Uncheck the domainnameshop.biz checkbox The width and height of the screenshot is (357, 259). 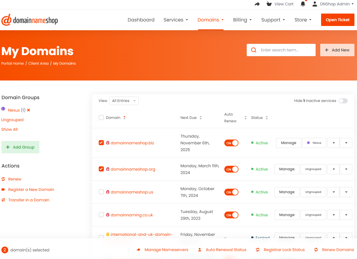point(101,143)
